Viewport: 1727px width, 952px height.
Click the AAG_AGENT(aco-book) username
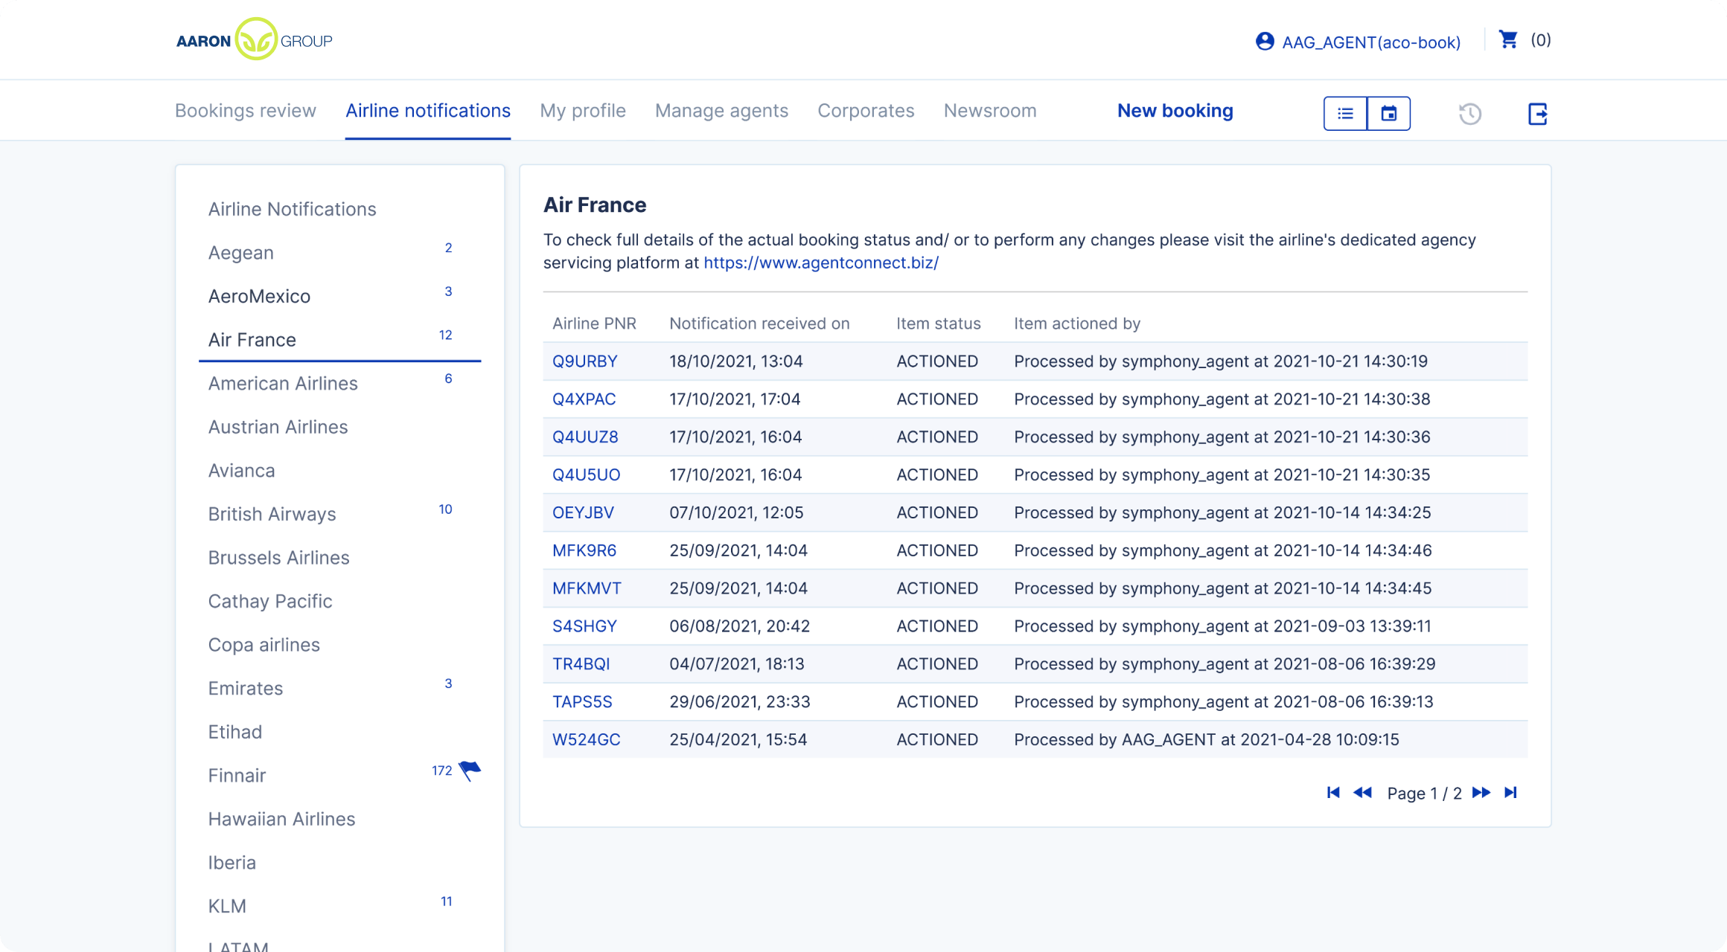pos(1371,42)
